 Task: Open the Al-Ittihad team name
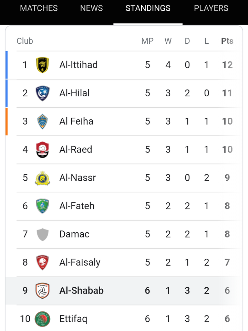(79, 65)
